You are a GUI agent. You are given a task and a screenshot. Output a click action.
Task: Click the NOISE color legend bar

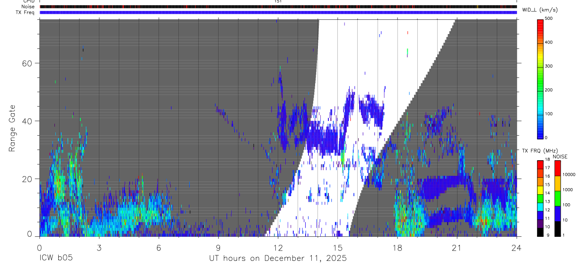[557, 199]
